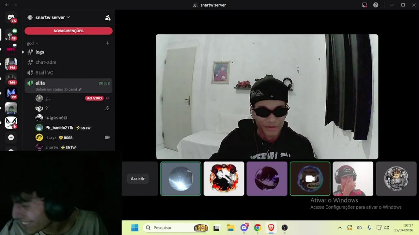Select the fire avatar participant tile
419x235 pixels.
coord(224,179)
